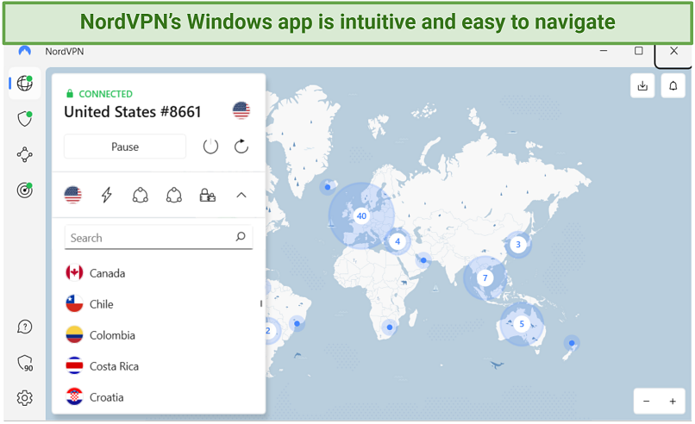Select the Double VPN padlocks icon

[208, 195]
